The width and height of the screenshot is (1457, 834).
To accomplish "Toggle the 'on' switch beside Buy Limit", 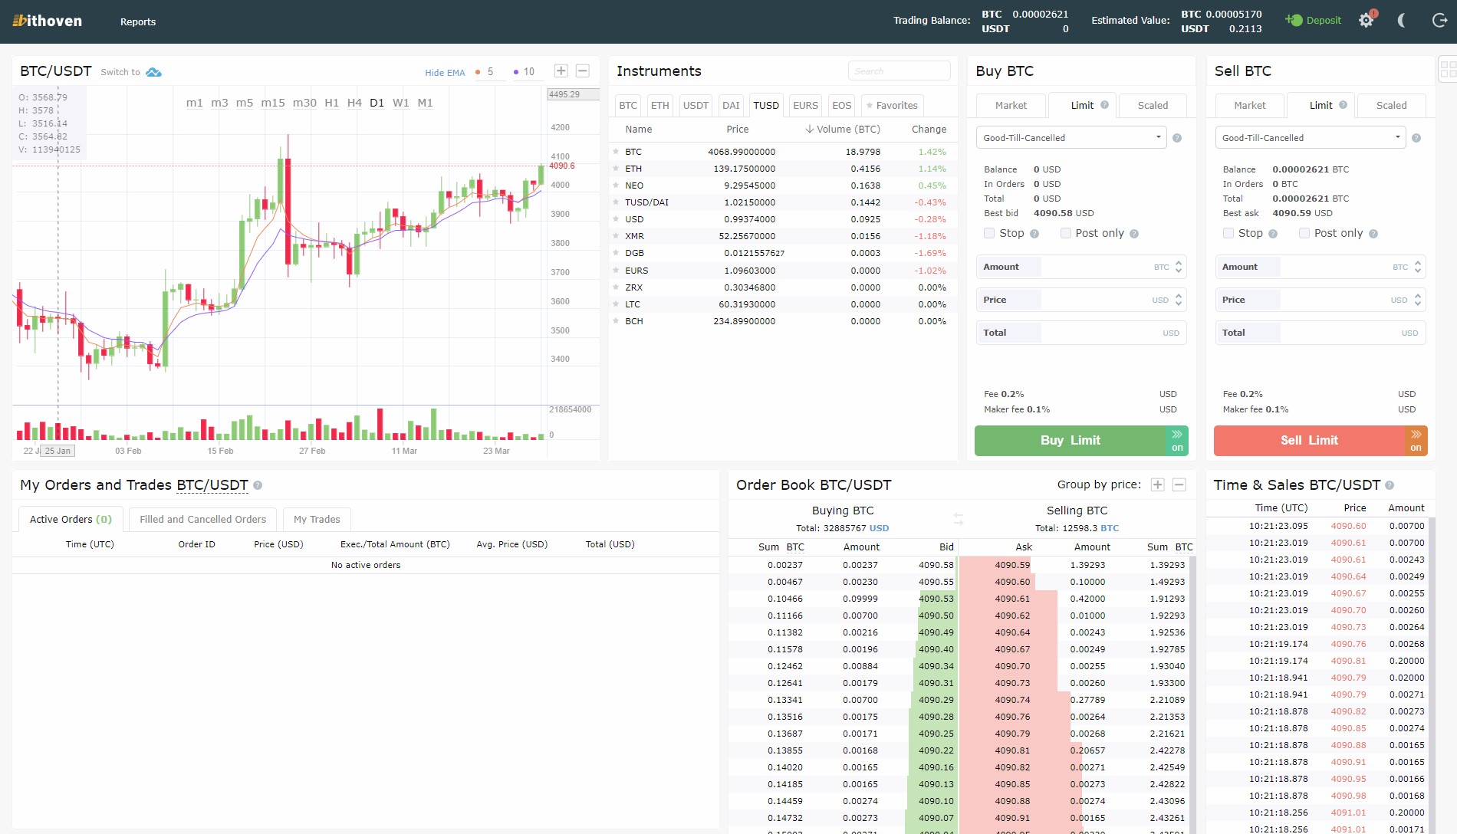I will tap(1177, 441).
